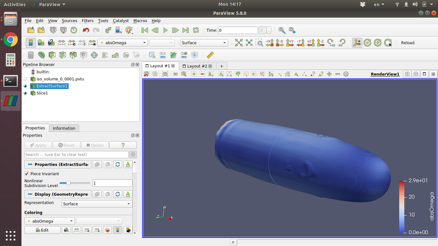This screenshot has width=438, height=246.
Task: Open the File menu
Action: 28,20
